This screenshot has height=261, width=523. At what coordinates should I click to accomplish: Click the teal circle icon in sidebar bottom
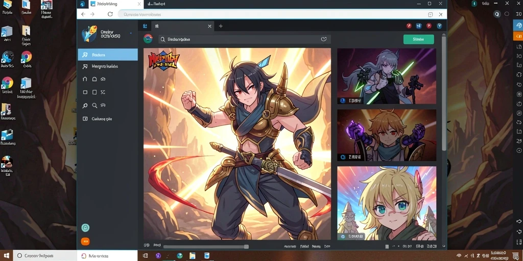85,228
